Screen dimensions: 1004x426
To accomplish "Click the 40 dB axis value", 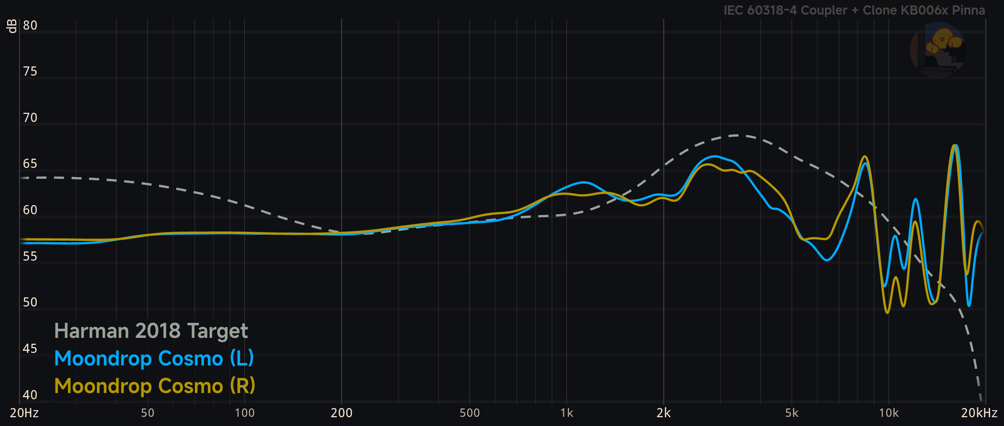I will [30, 395].
